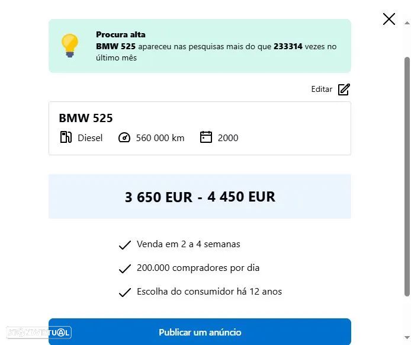Click checkmark beside Venda em 2 a 4 semanas
Image resolution: width=411 pixels, height=345 pixels.
click(124, 245)
